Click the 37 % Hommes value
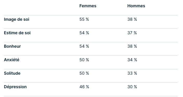This screenshot has width=183, height=97. 132,33
